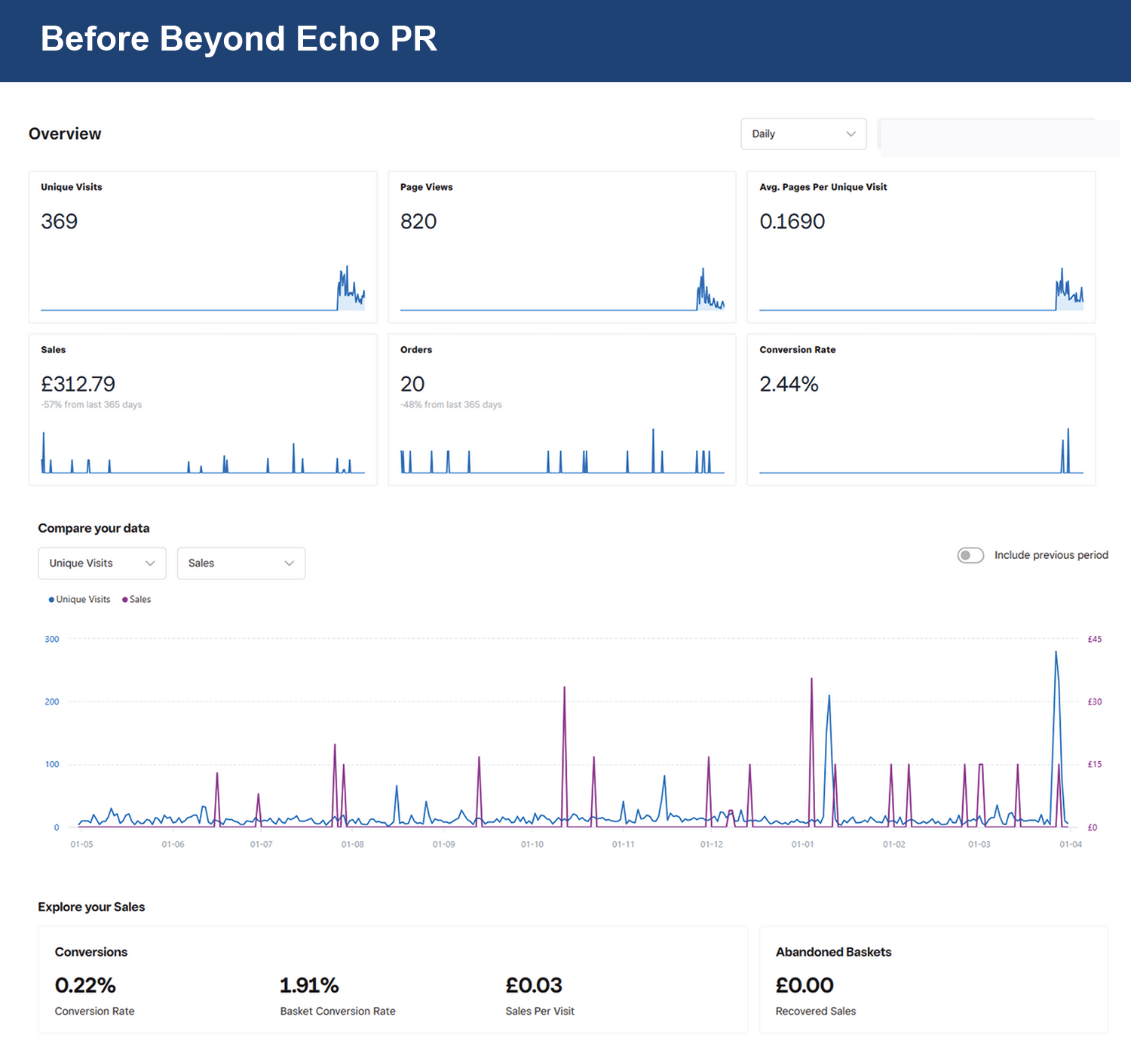Click the Page Views sparkline chart
Screen dimensions: 1131x1056
[562, 289]
